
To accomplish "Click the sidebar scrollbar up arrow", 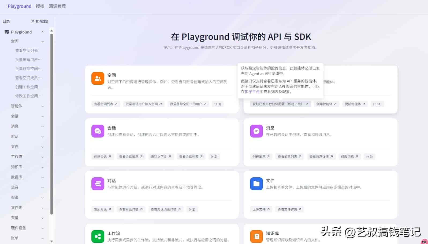I will pos(51,30).
